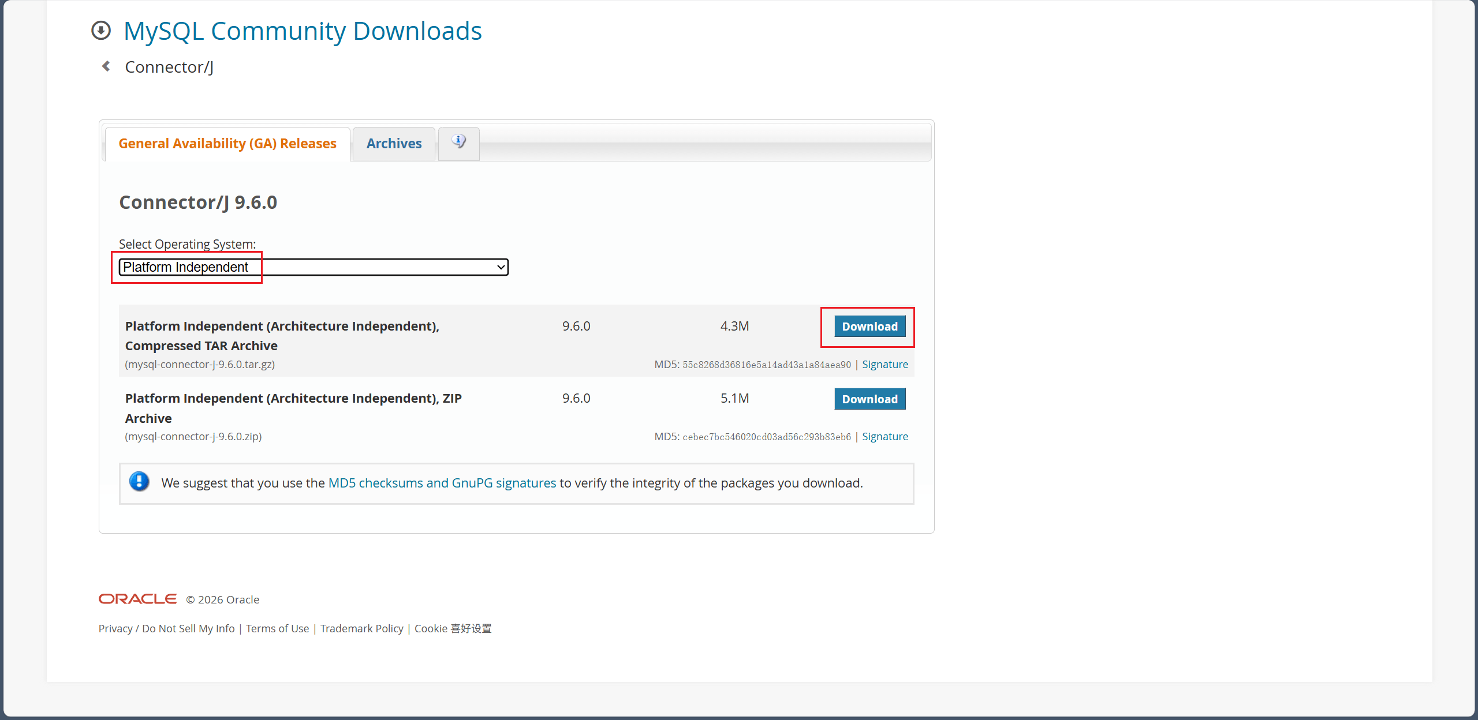Open the Trademark Policy link

tap(361, 629)
